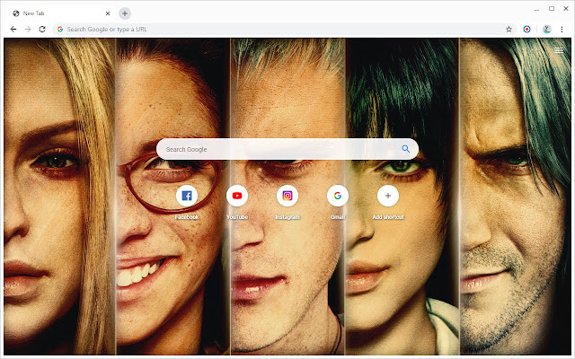Screen dimensions: 575x359
Task: Open a new tab with plus button
Action: [125, 13]
